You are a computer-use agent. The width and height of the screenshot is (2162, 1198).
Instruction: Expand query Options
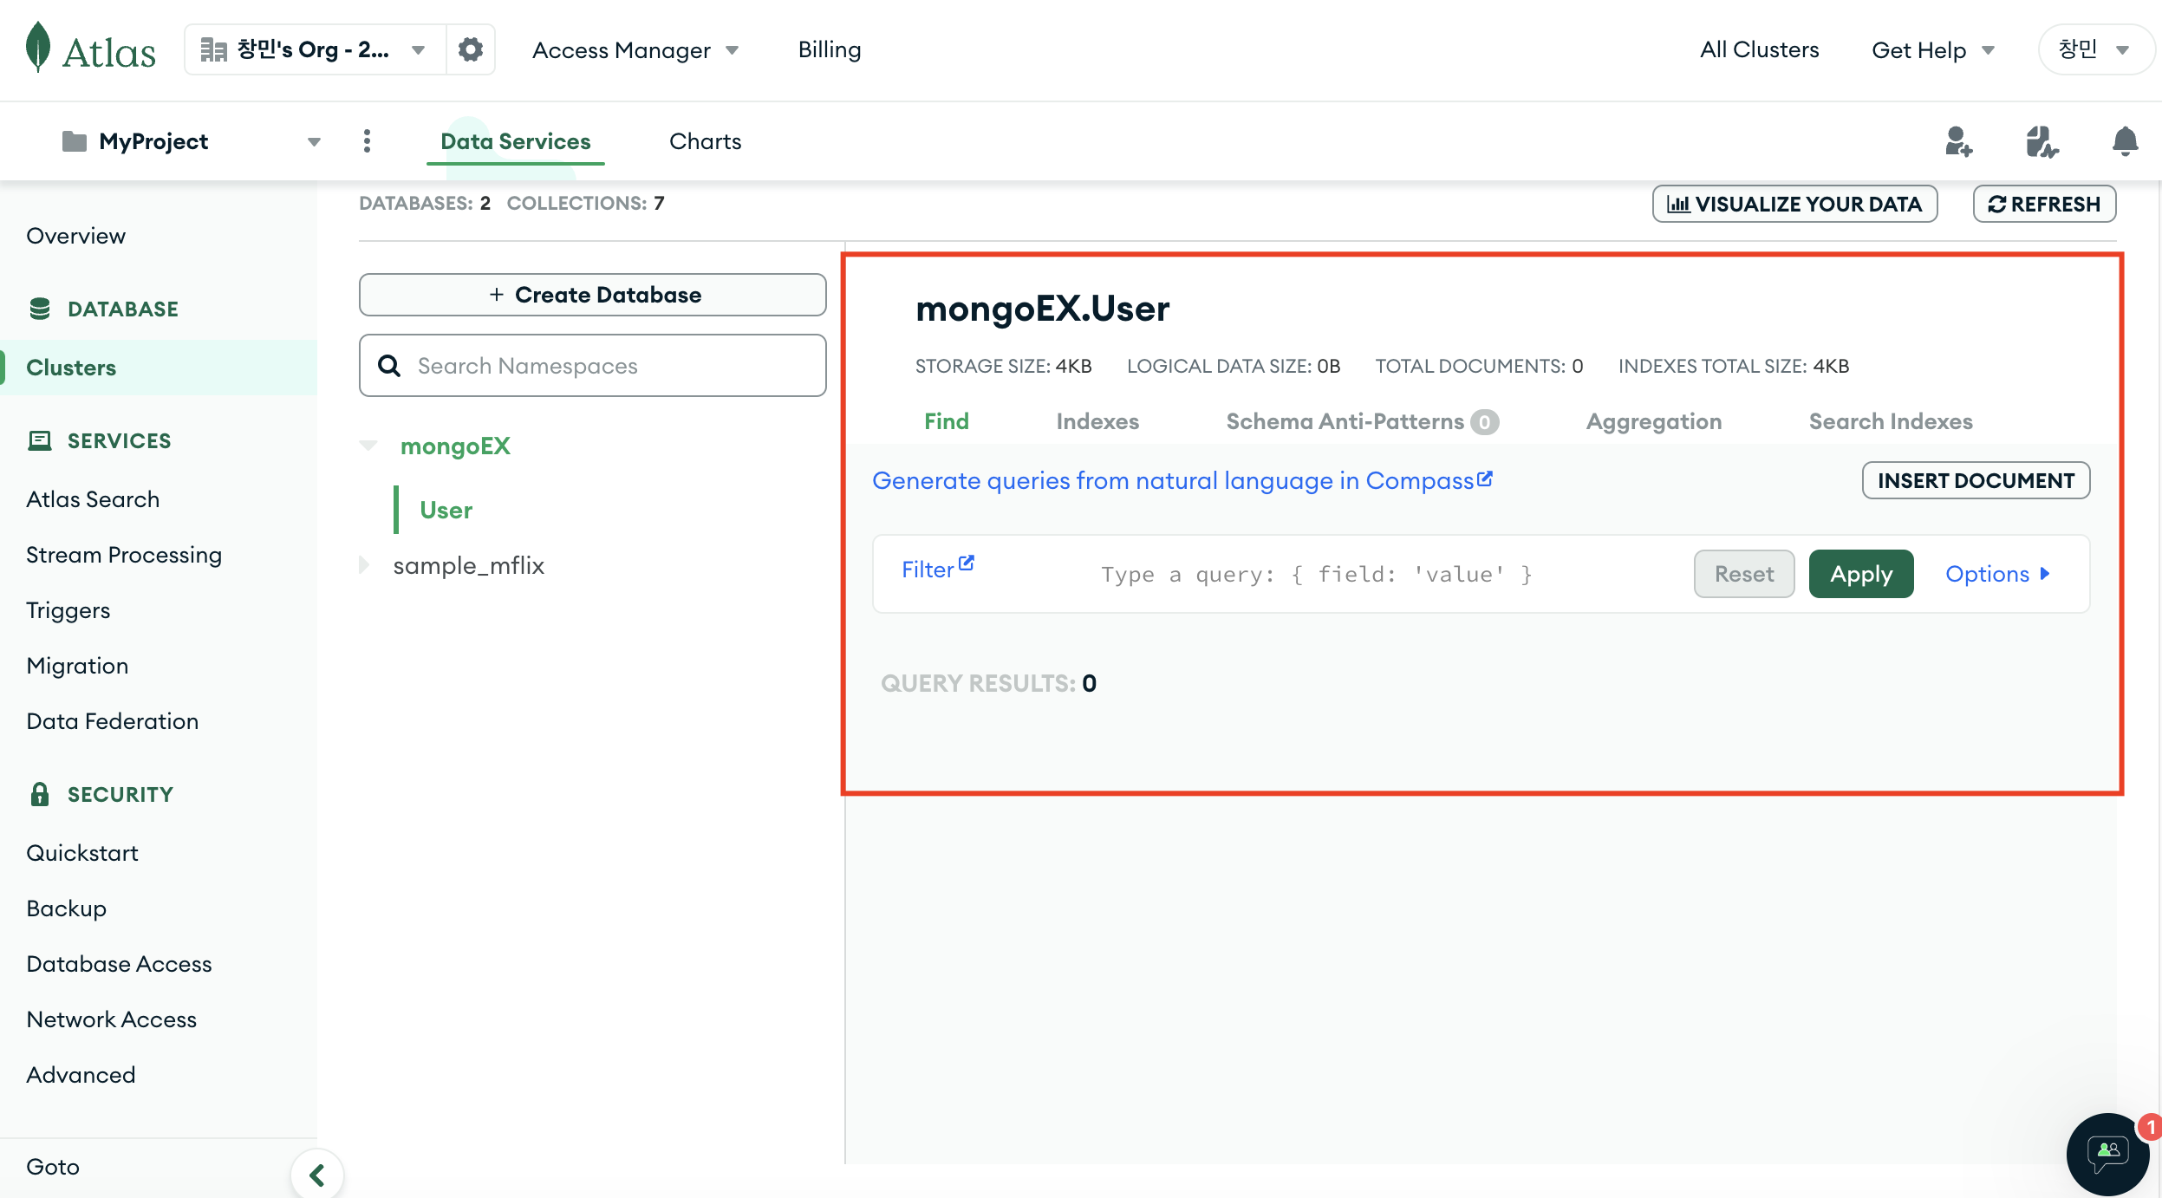(x=1996, y=574)
